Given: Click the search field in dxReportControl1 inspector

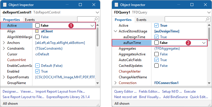Looking at the screenshot, I should (88, 19).
